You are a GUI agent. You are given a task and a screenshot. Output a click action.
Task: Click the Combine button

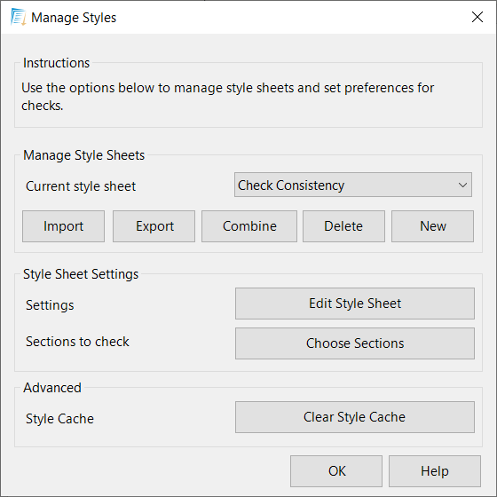click(x=249, y=226)
